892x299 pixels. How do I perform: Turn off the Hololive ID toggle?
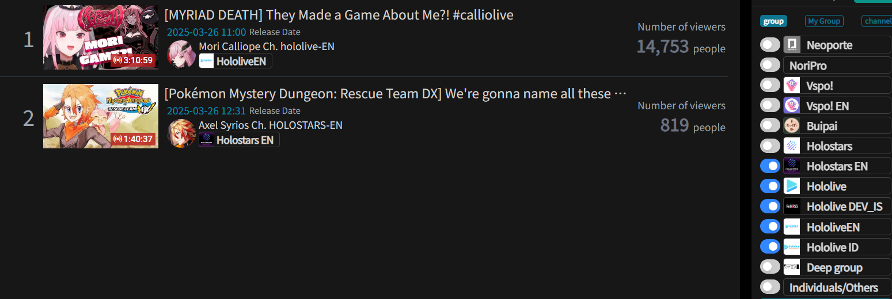coord(770,247)
